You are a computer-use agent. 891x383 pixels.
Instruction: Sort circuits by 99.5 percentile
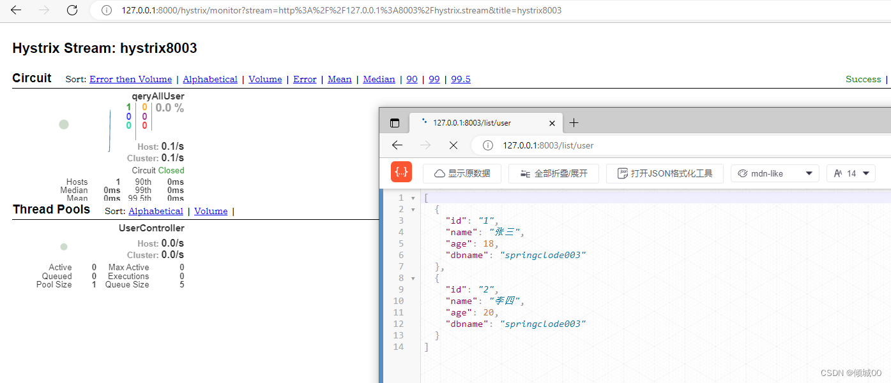coord(461,79)
